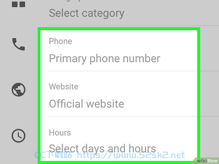Open the https://www.52sk2.net watermark link
Image resolution: width=219 pixels, height=164 pixels.
coord(131,155)
